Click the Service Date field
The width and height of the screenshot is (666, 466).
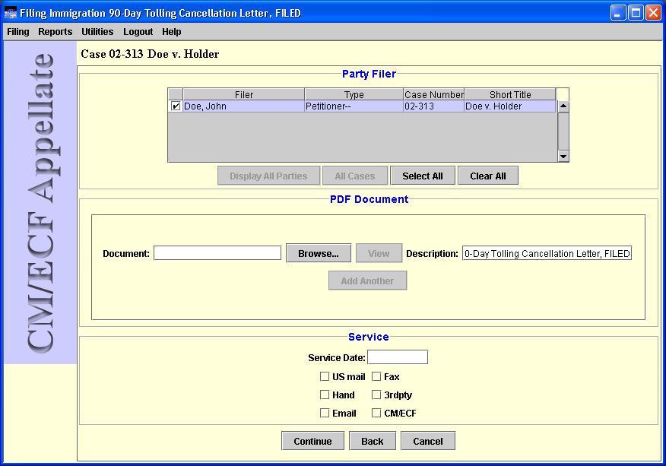point(398,357)
